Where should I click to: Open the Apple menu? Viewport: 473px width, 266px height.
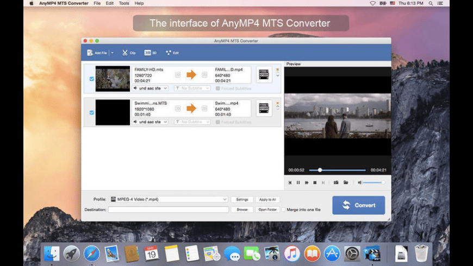point(31,3)
